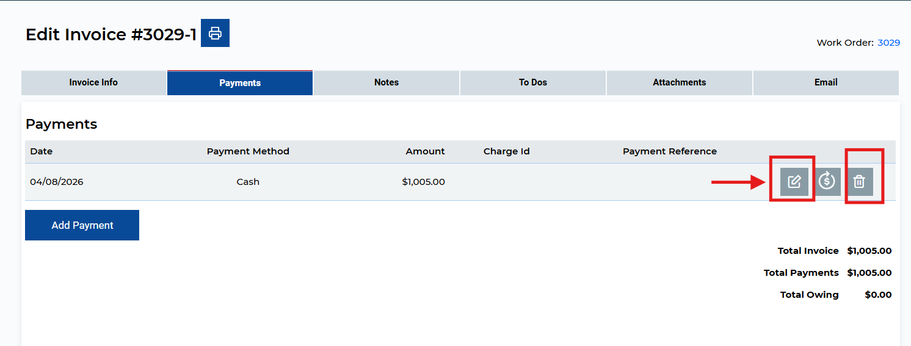Select the 04/08/2026 payment date cell
The width and height of the screenshot is (911, 346).
[x=57, y=182]
